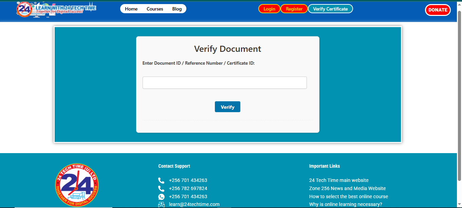
Task: Focus the Document ID input field
Action: (x=224, y=83)
